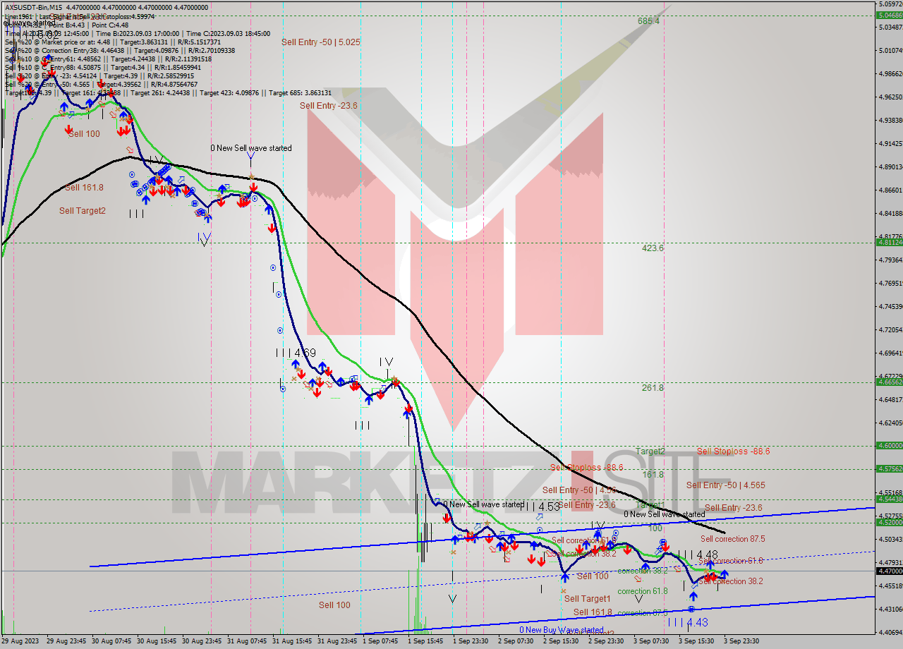
Task: Click the blue circle marker above III 4.43
Action: 692,609
